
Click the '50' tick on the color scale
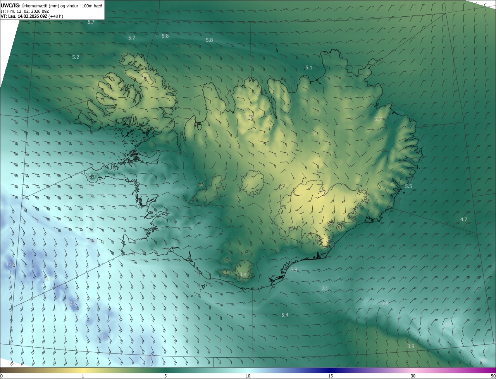tap(493, 376)
